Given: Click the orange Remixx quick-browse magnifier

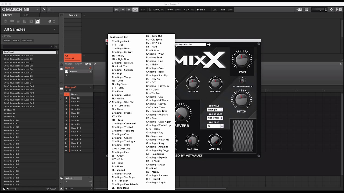Looking at the screenshot, I should tap(90, 68).
